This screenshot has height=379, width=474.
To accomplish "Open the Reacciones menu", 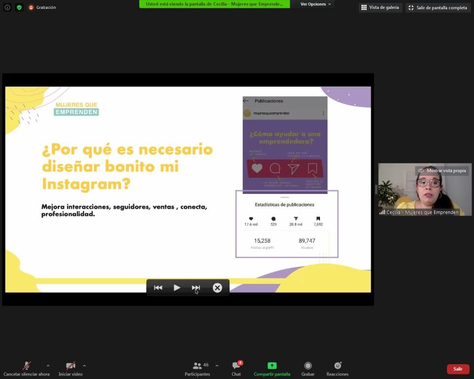I will 337,369.
